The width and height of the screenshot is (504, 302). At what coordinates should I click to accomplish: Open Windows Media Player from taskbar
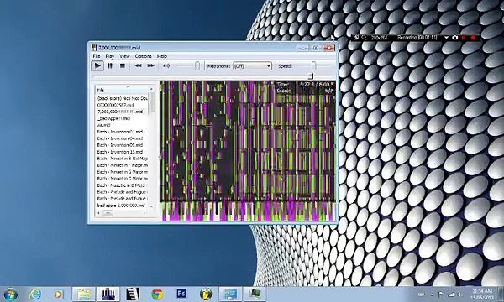tap(59, 294)
